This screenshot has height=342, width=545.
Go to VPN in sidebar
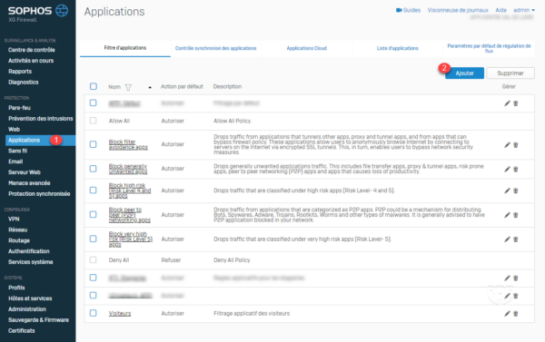tap(14, 220)
